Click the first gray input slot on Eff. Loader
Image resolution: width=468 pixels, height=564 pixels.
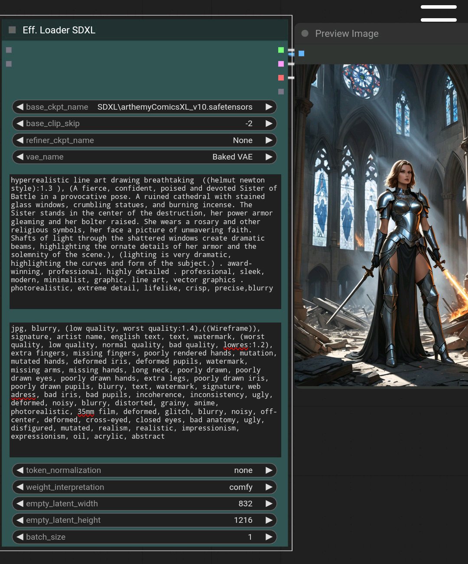(x=9, y=50)
